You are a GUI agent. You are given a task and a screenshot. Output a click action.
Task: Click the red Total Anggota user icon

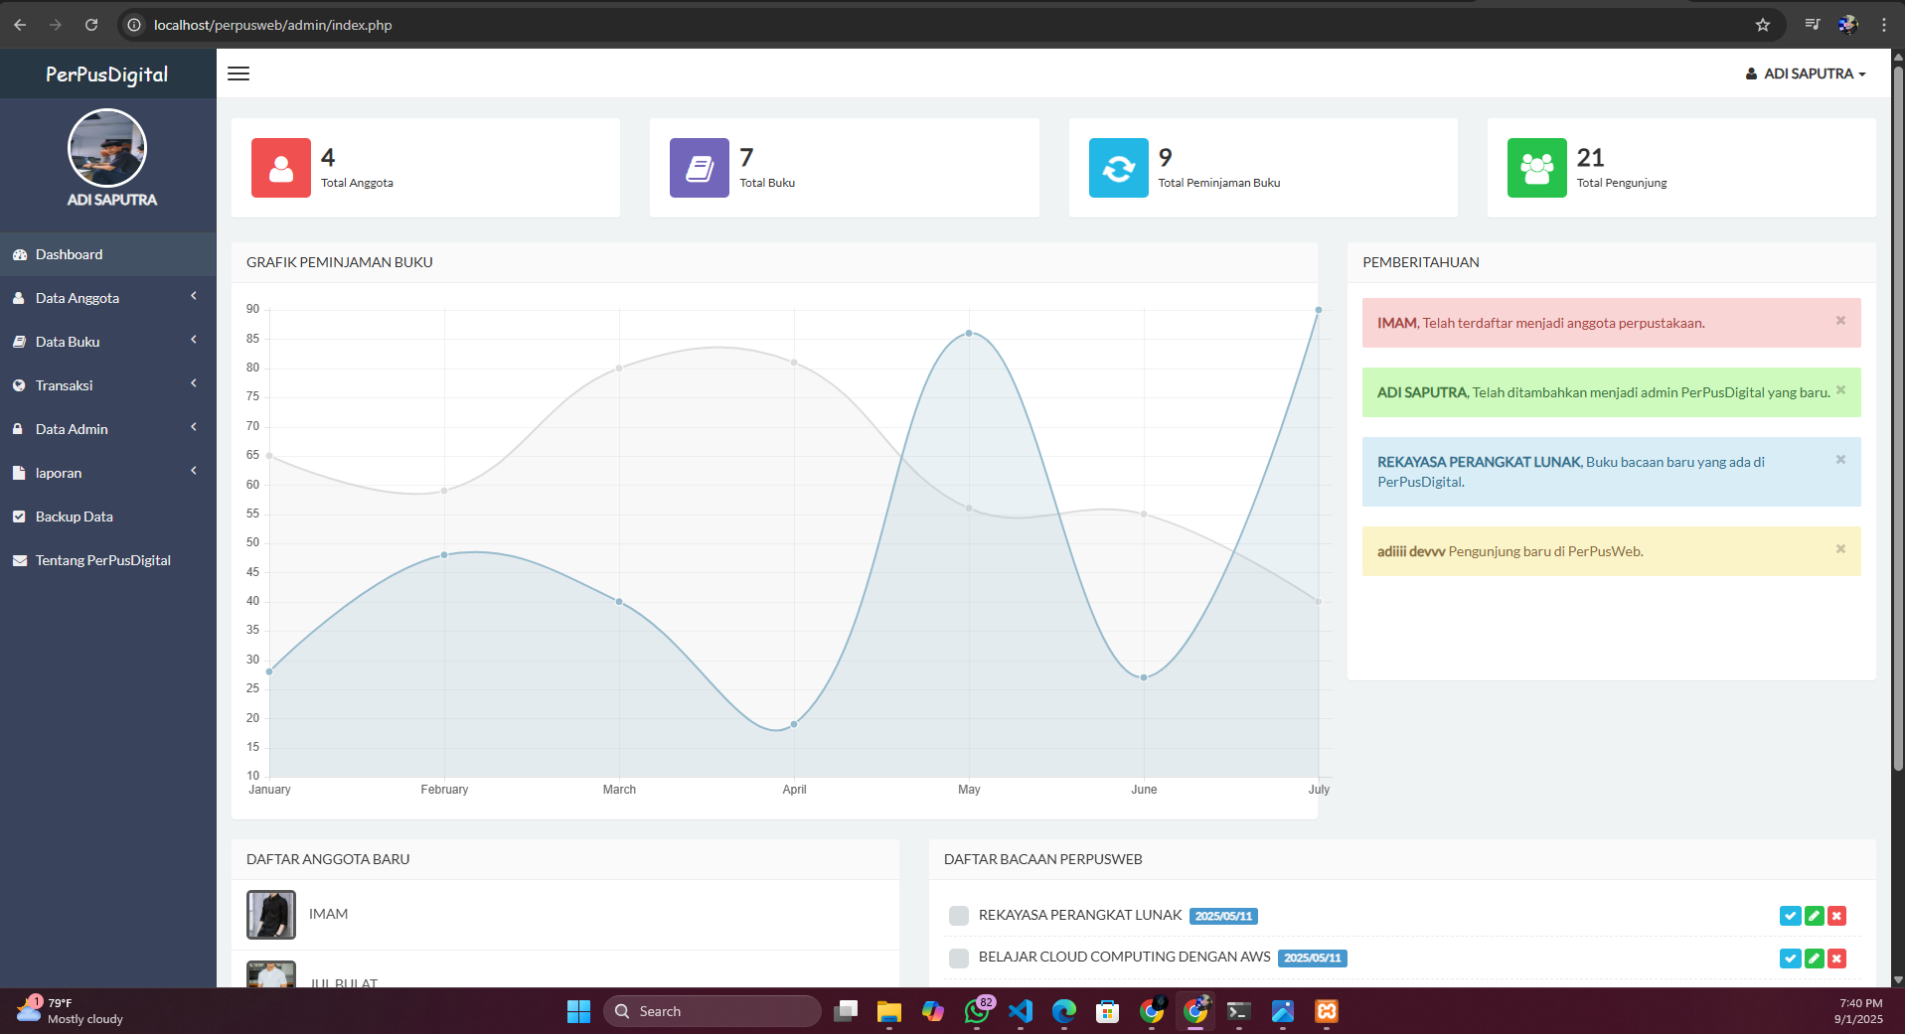coord(281,168)
